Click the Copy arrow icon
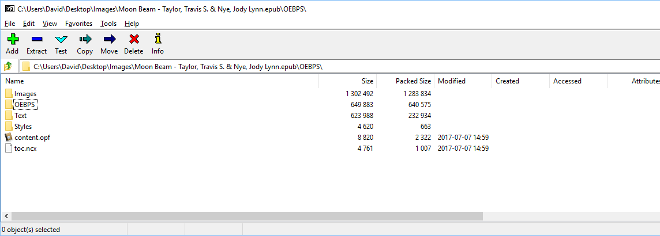The image size is (660, 236). [85, 39]
